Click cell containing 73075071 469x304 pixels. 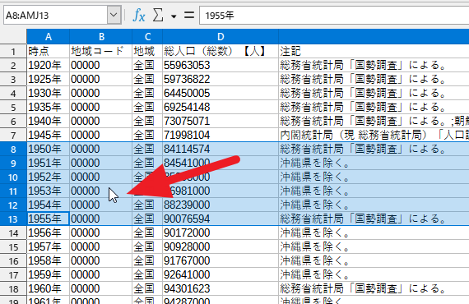pyautogui.click(x=221, y=122)
